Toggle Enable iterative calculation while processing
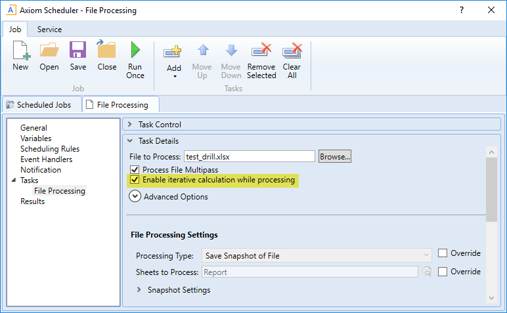Screen dimensions: 507x313 (135, 180)
